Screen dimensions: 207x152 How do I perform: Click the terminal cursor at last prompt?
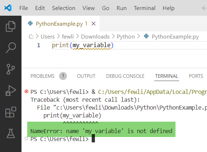coord(93,138)
